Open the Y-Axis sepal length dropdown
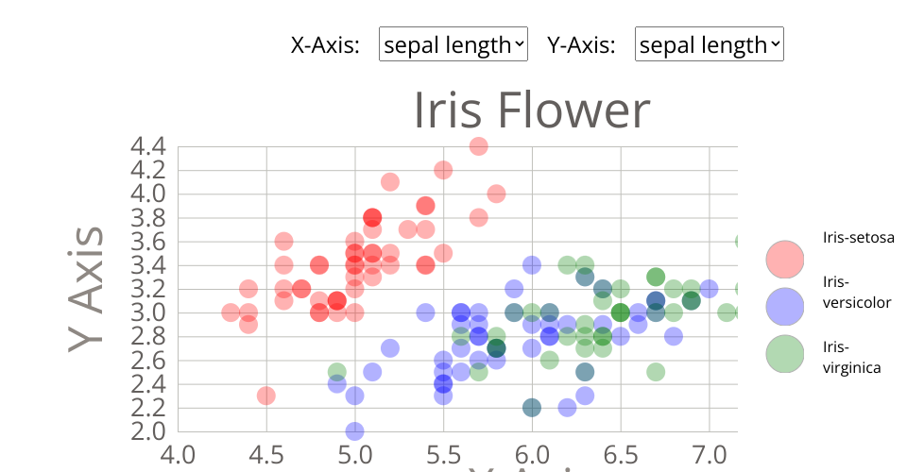 tap(709, 44)
